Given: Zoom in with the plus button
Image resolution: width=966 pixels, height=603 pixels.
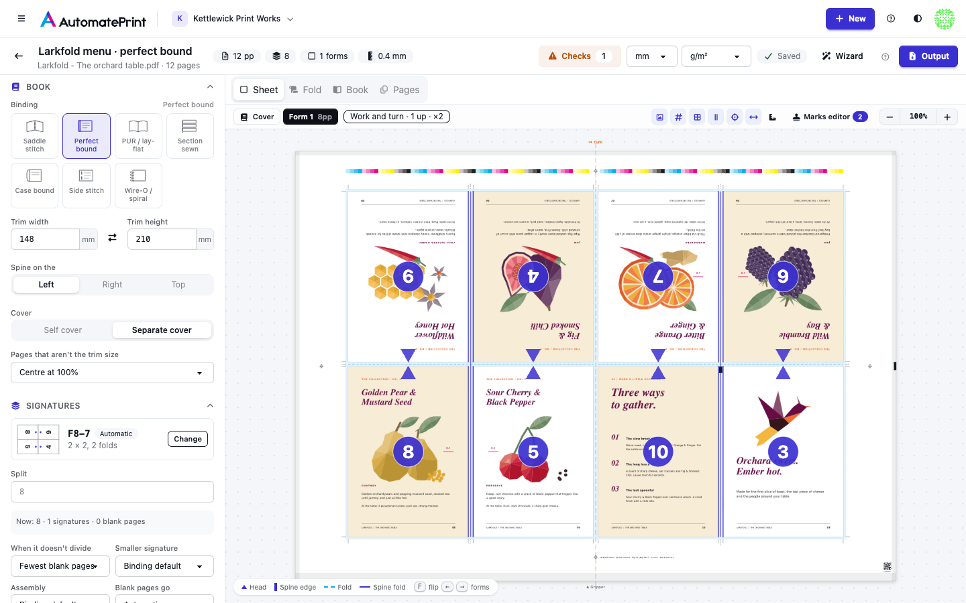Looking at the screenshot, I should (947, 117).
